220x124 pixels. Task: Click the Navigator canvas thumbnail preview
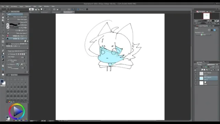click(x=207, y=16)
